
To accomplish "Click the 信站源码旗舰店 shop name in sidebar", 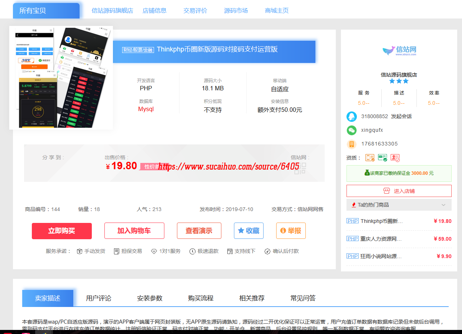I will (x=399, y=75).
